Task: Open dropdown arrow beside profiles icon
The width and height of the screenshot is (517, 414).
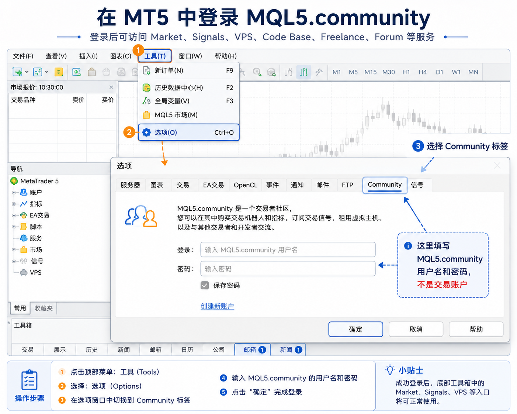Action: [46, 72]
